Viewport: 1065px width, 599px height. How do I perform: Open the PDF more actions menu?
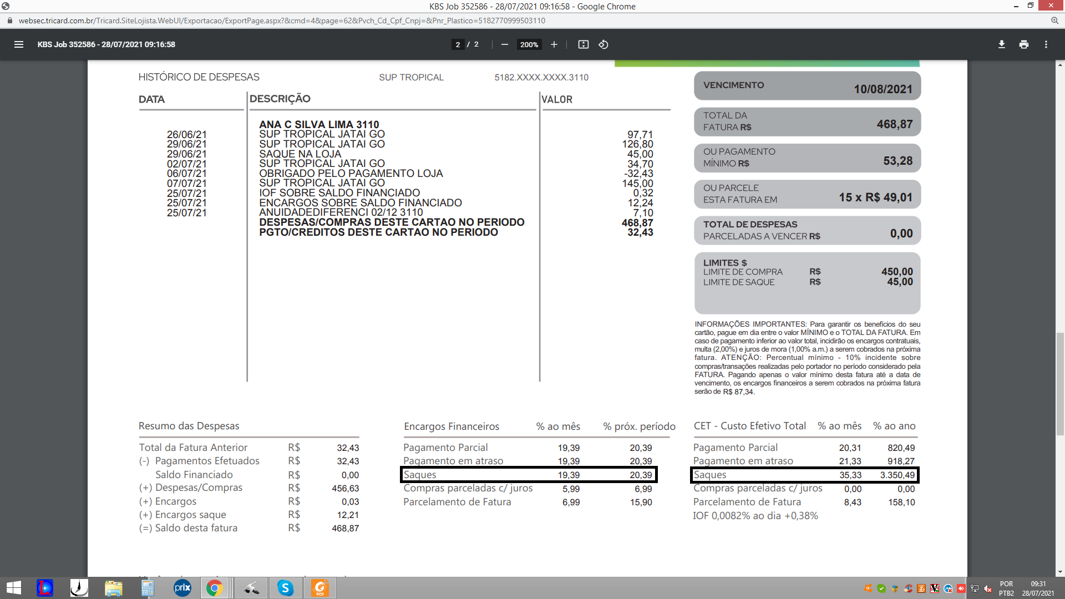coord(1046,44)
